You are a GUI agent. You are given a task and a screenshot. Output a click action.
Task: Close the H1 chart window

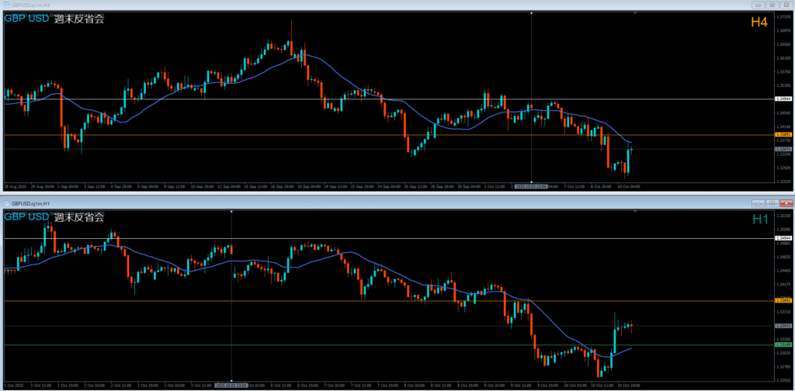pos(786,203)
